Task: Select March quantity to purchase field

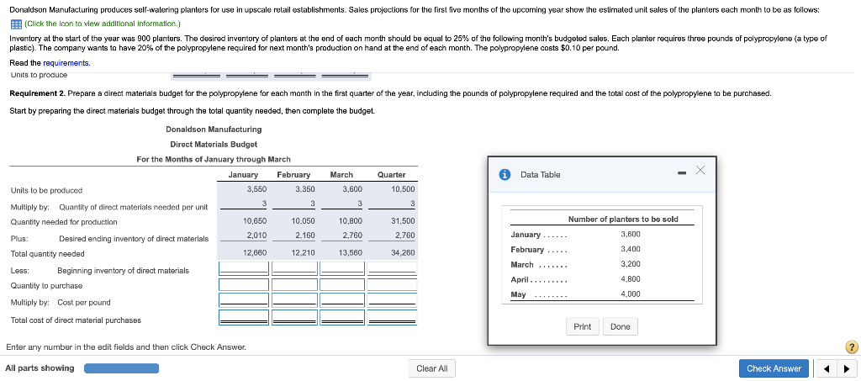Action: pos(343,284)
